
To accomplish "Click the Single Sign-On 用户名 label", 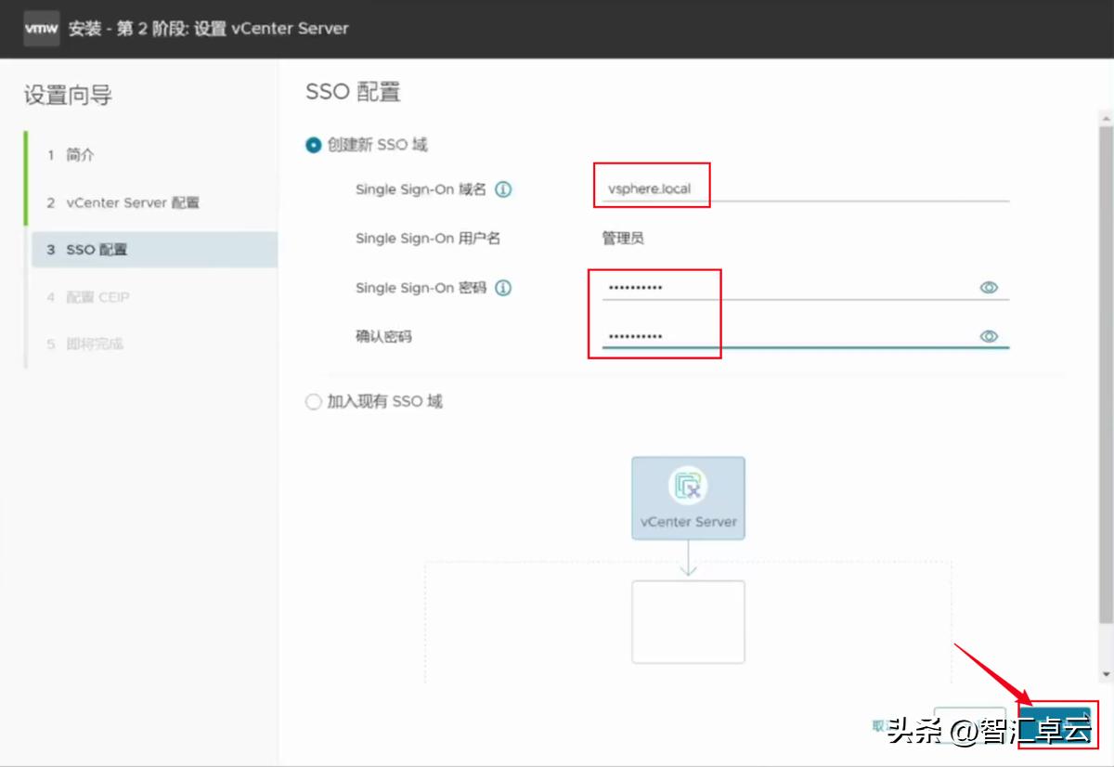I will [428, 239].
